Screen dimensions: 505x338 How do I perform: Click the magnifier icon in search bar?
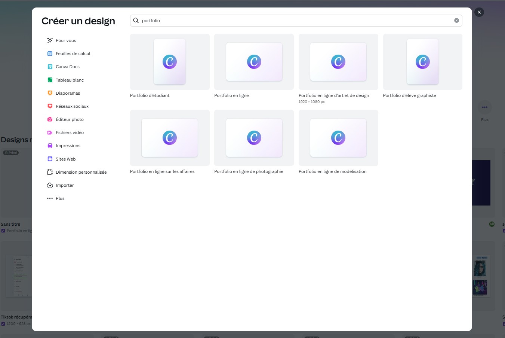136,21
